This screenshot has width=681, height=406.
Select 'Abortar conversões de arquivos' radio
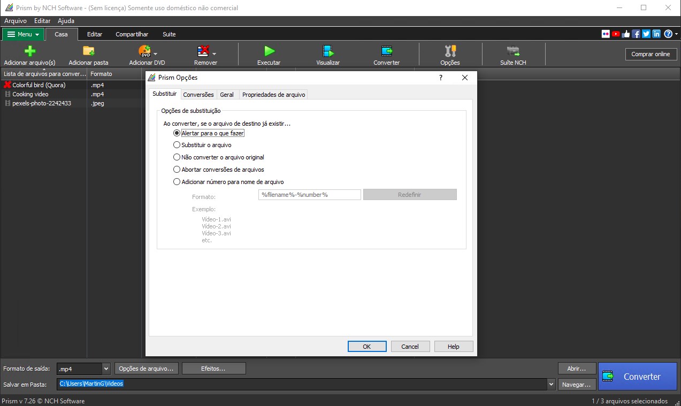click(x=177, y=170)
